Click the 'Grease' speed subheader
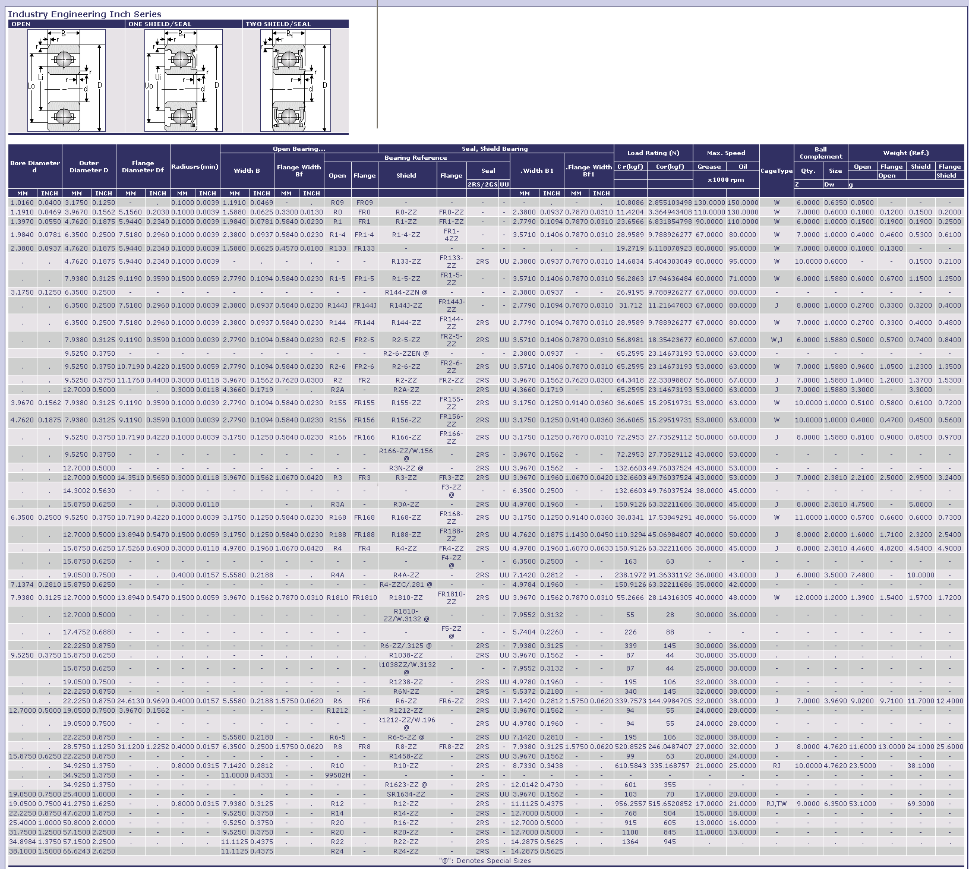Screen dimensions: 969x869 click(x=709, y=166)
